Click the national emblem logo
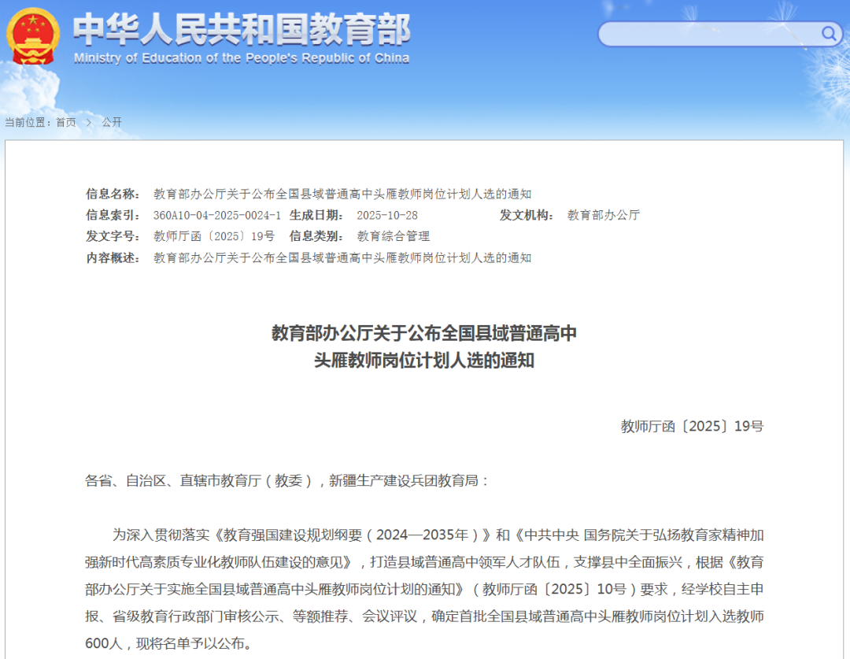The width and height of the screenshot is (850, 659). point(32,37)
